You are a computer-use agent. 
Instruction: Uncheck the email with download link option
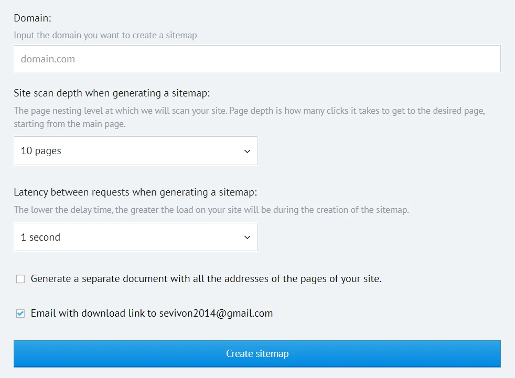20,314
